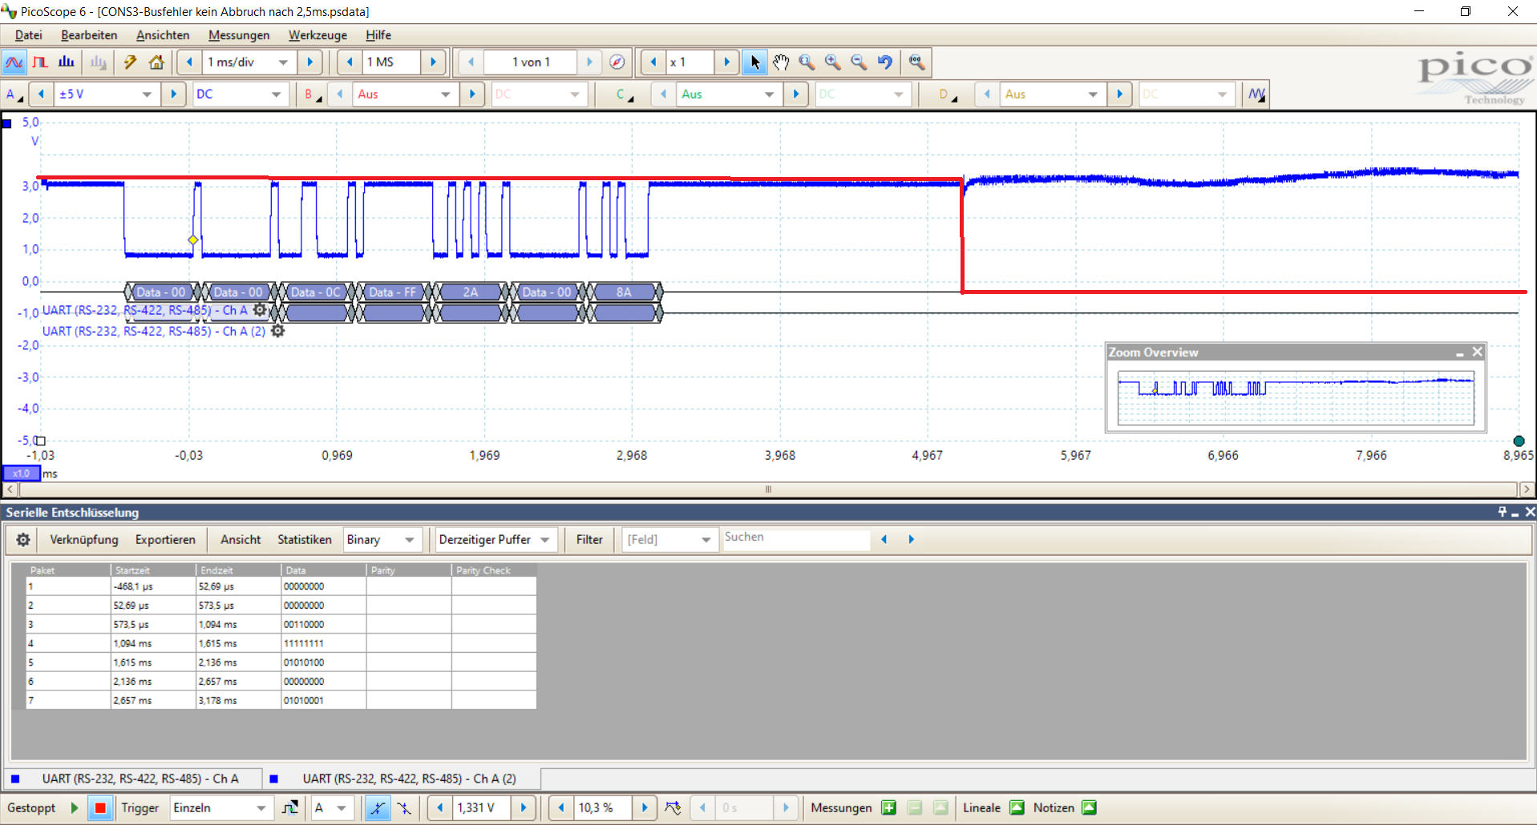
Task: Switch to Spectrum mode icon
Action: click(x=67, y=62)
